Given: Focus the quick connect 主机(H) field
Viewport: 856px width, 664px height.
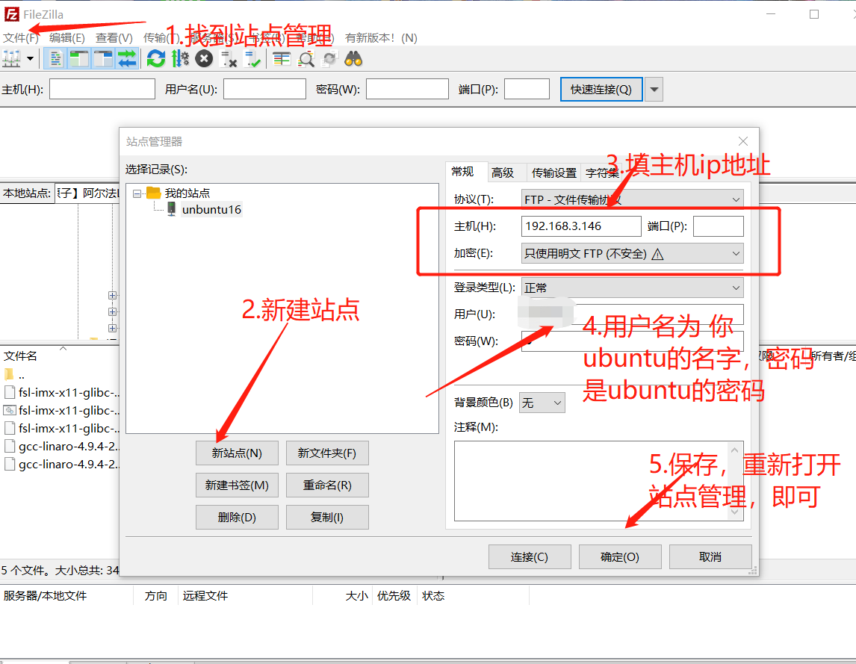Looking at the screenshot, I should point(102,89).
